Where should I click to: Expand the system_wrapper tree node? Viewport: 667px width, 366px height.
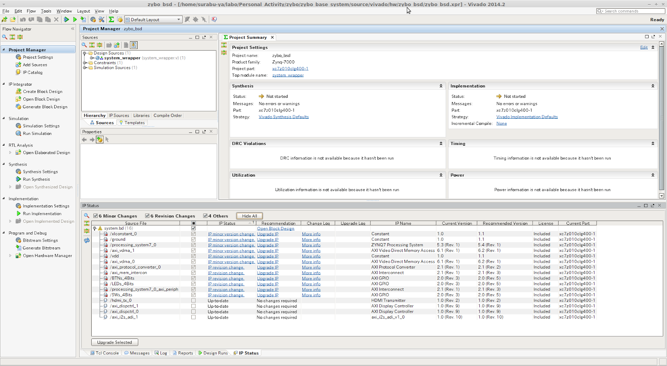pyautogui.click(x=92, y=58)
